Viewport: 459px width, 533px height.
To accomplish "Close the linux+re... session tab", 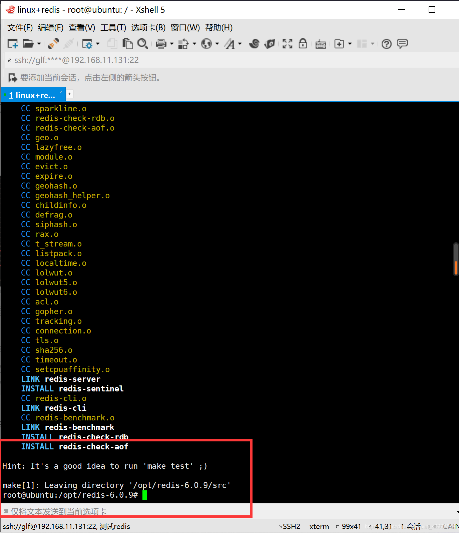I will pos(61,92).
